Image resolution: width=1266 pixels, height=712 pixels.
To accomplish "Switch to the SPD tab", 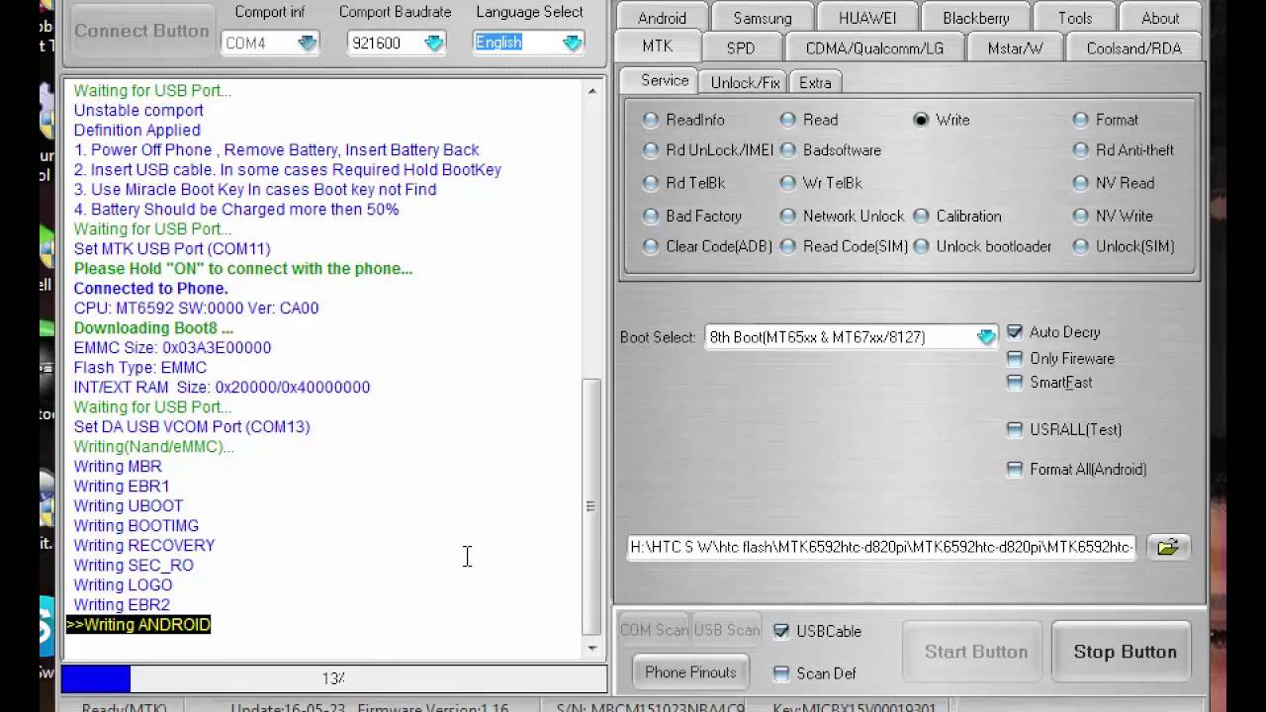I will point(741,47).
